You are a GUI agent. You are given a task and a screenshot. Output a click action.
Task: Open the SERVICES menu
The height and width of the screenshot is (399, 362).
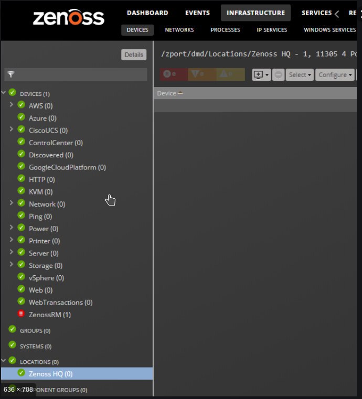click(x=317, y=13)
